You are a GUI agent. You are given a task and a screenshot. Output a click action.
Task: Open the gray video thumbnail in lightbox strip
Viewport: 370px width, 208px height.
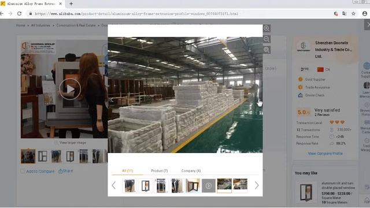pyautogui.click(x=209, y=185)
